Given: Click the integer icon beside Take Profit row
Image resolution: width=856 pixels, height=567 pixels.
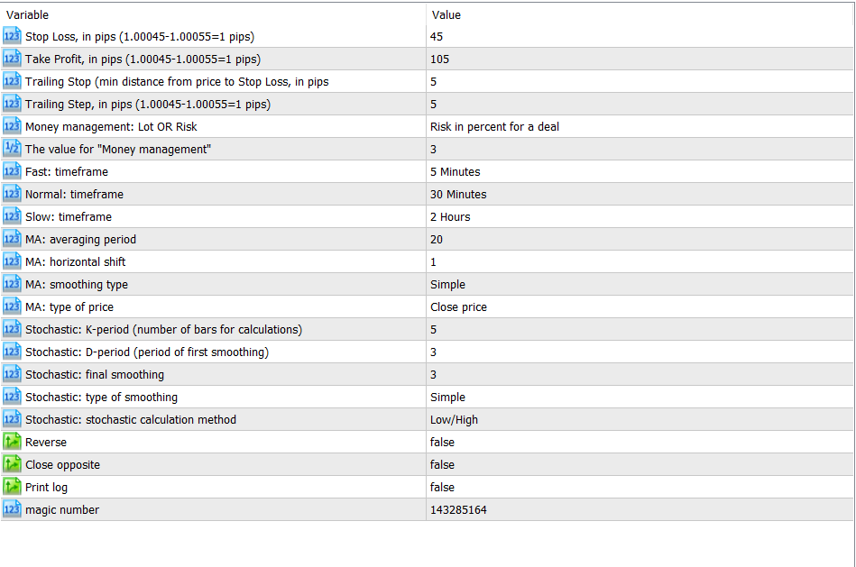Looking at the screenshot, I should pos(12,59).
